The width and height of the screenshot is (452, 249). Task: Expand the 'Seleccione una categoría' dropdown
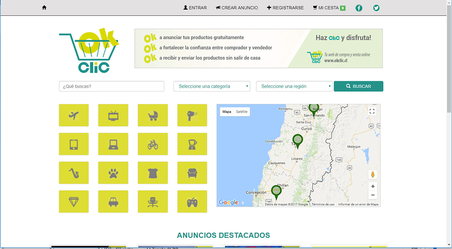pos(212,86)
